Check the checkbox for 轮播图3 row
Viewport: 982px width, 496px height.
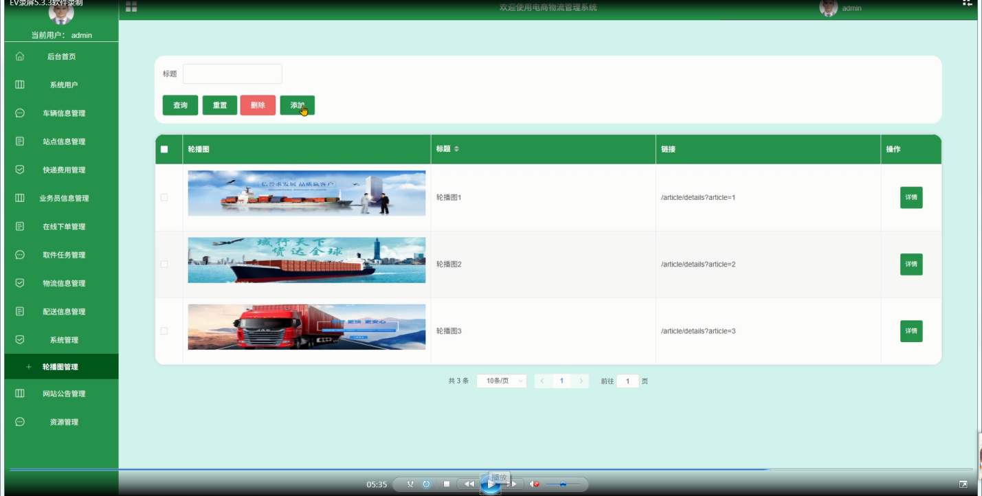tap(164, 330)
